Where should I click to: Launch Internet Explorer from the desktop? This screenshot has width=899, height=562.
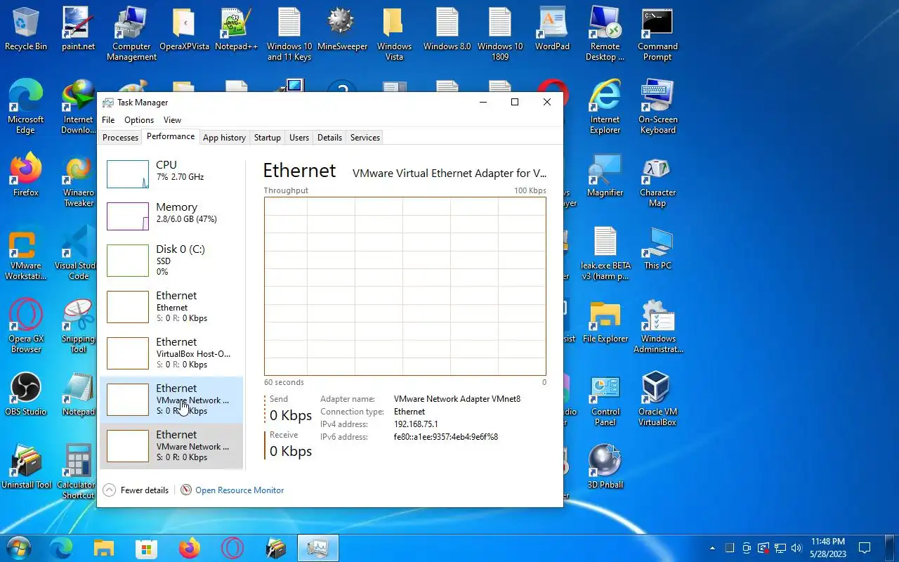coord(605,107)
